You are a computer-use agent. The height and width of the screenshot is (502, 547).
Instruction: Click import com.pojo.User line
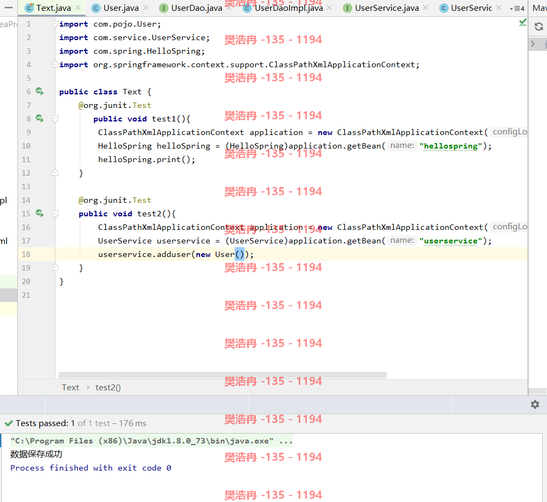(110, 24)
